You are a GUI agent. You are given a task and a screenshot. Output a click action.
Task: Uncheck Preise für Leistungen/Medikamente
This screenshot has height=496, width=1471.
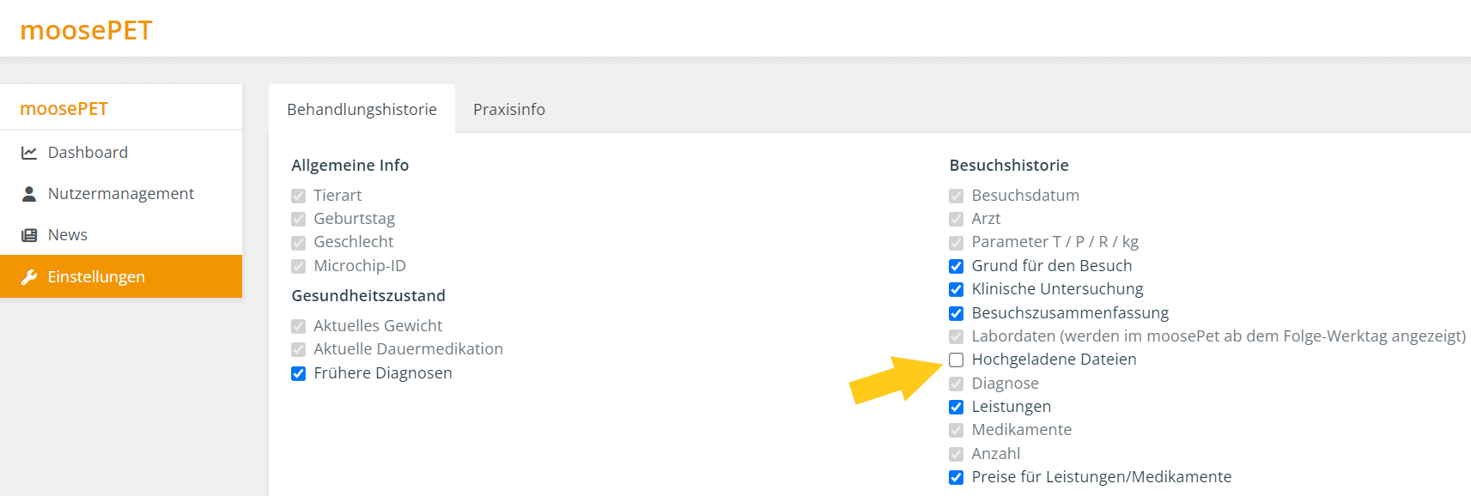click(956, 477)
